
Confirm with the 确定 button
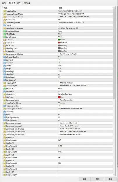tap(84, 179)
